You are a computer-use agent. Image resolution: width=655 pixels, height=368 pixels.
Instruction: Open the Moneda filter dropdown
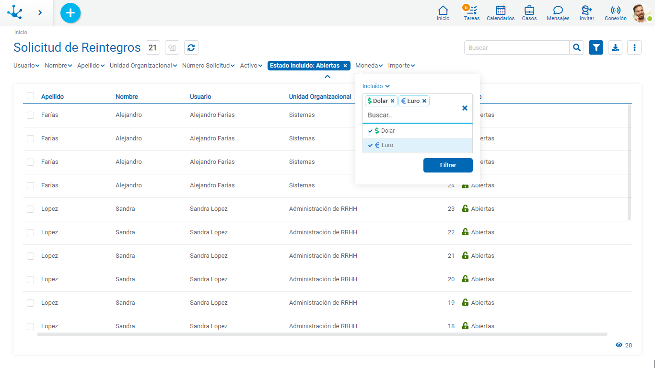(369, 66)
